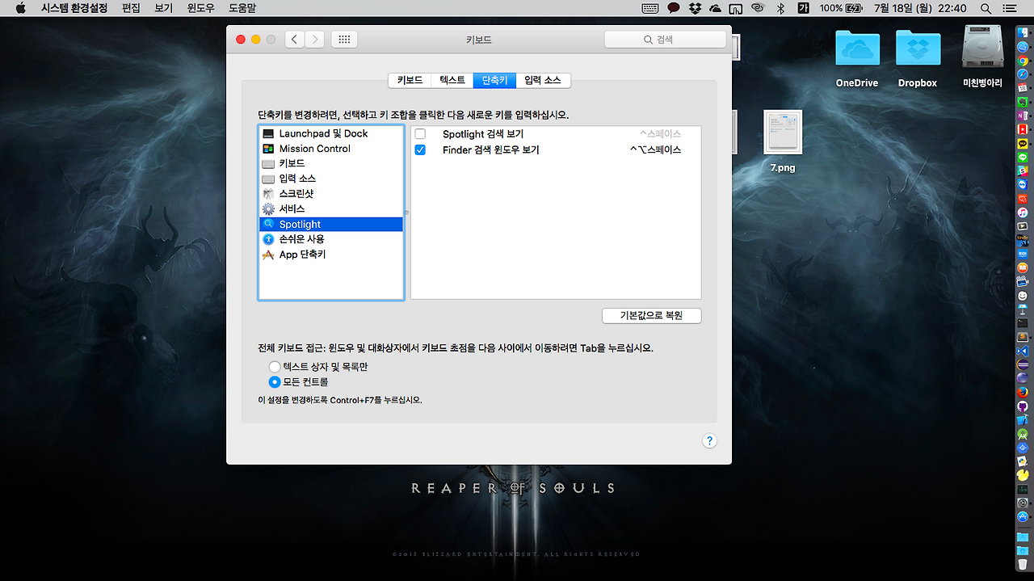1034x581 pixels.
Task: Open Visual Studio Code from the Dock
Action: coord(1023,351)
